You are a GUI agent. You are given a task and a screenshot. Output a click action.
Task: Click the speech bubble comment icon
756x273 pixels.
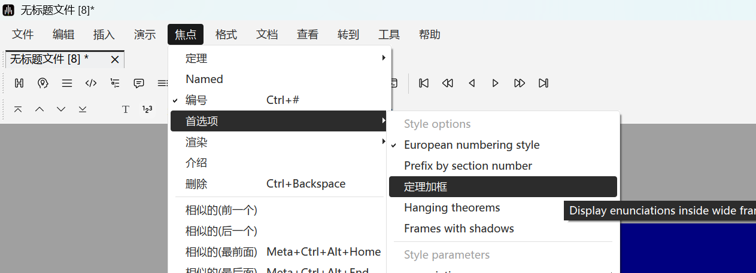tap(139, 83)
